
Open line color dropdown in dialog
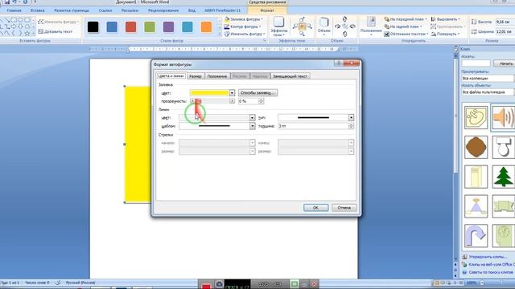pyautogui.click(x=252, y=118)
